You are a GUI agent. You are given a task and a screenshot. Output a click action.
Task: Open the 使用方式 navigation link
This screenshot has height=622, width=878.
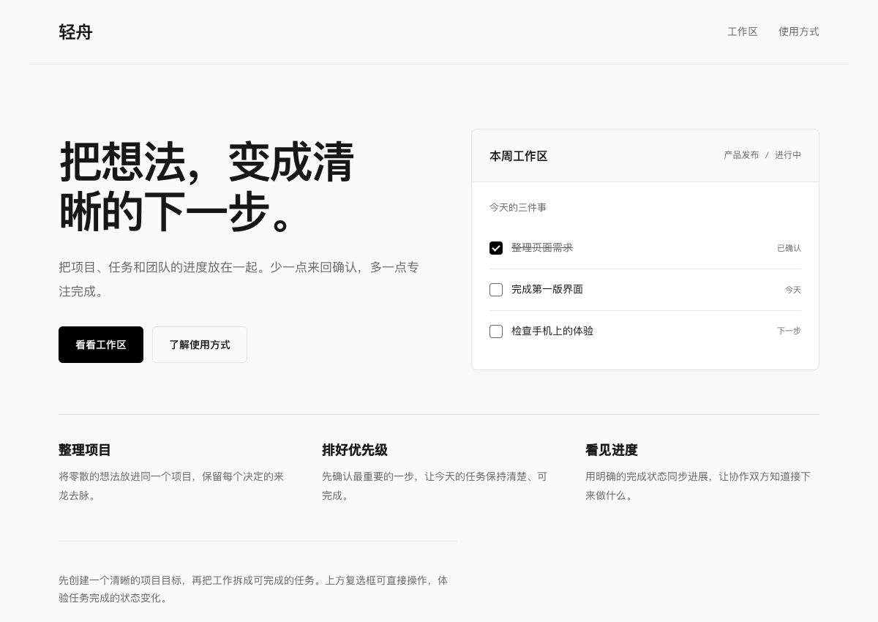tap(799, 31)
